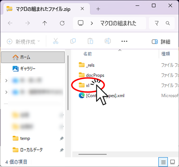Maximize the Explorer window

154,5
